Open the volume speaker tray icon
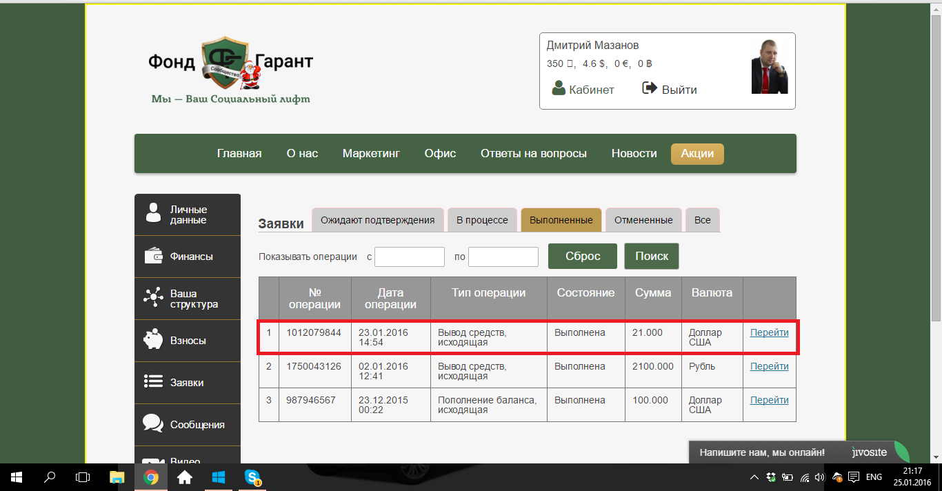The width and height of the screenshot is (942, 491). [819, 477]
